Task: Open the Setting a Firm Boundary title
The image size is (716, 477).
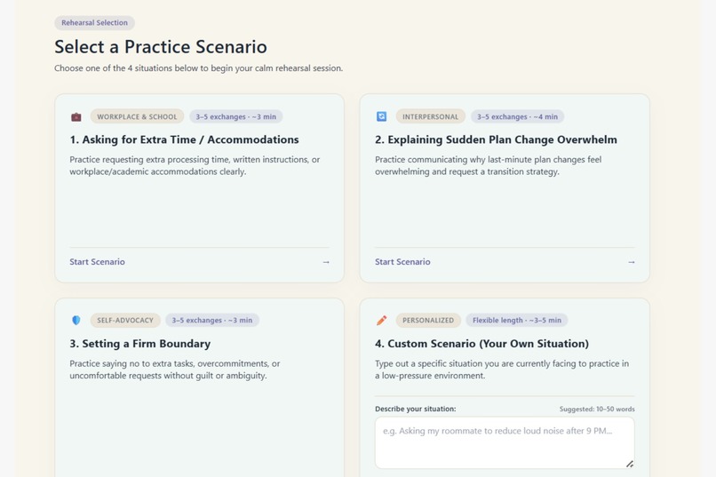Action: [x=139, y=344]
